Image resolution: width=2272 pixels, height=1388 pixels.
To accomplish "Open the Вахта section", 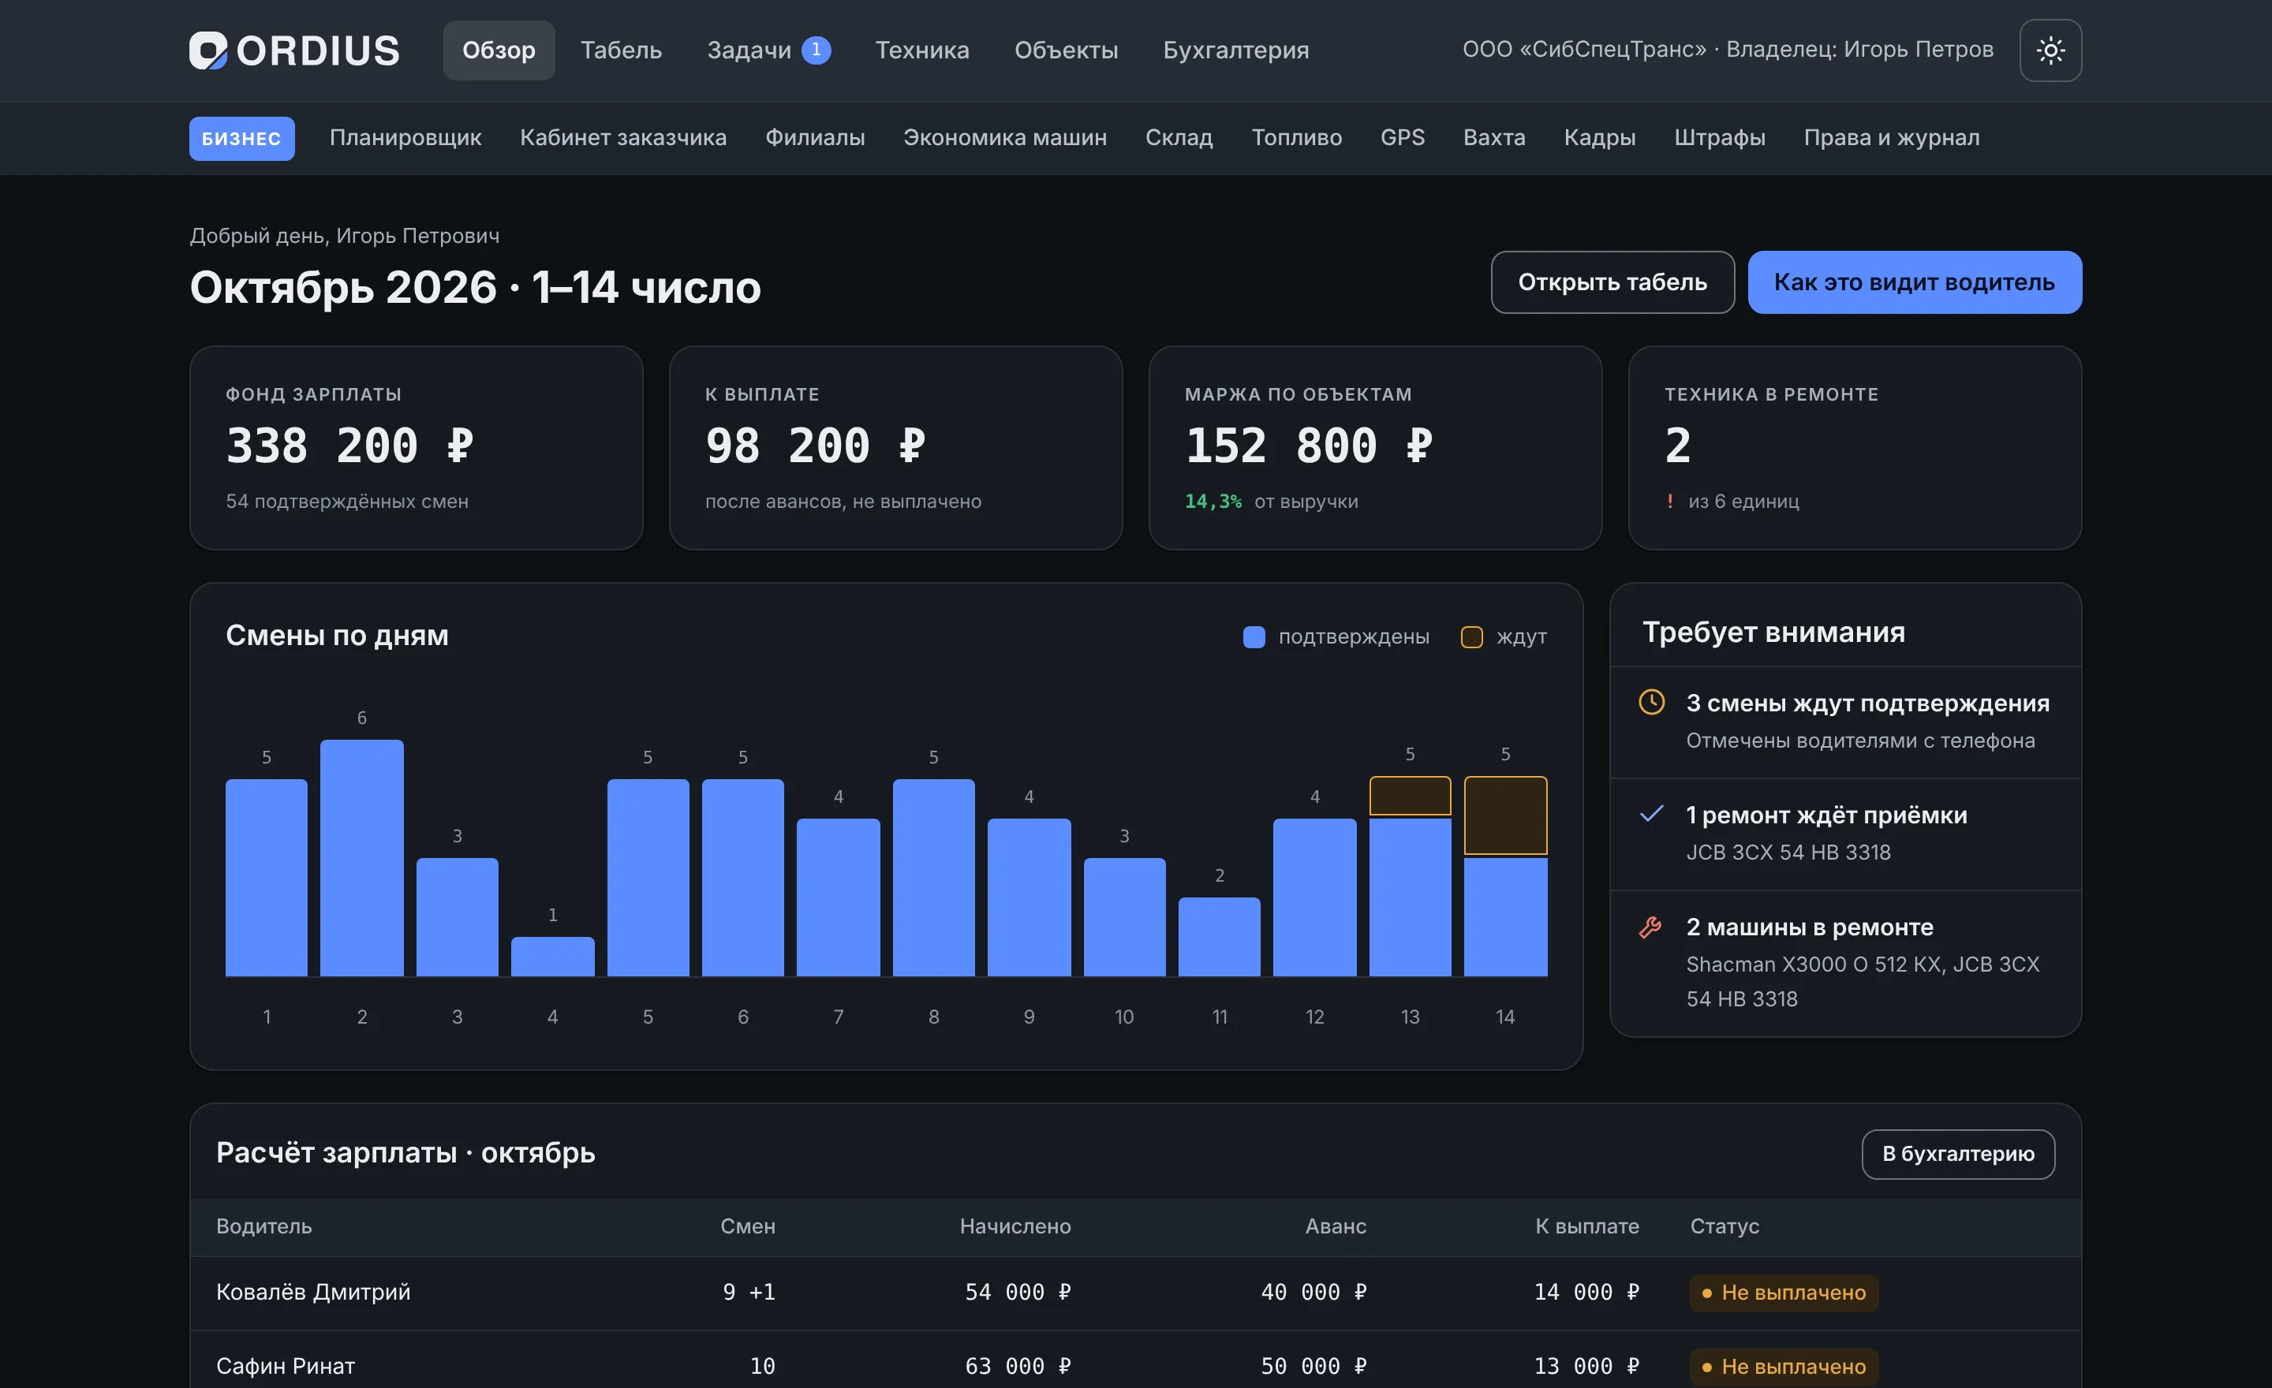I will [1494, 137].
